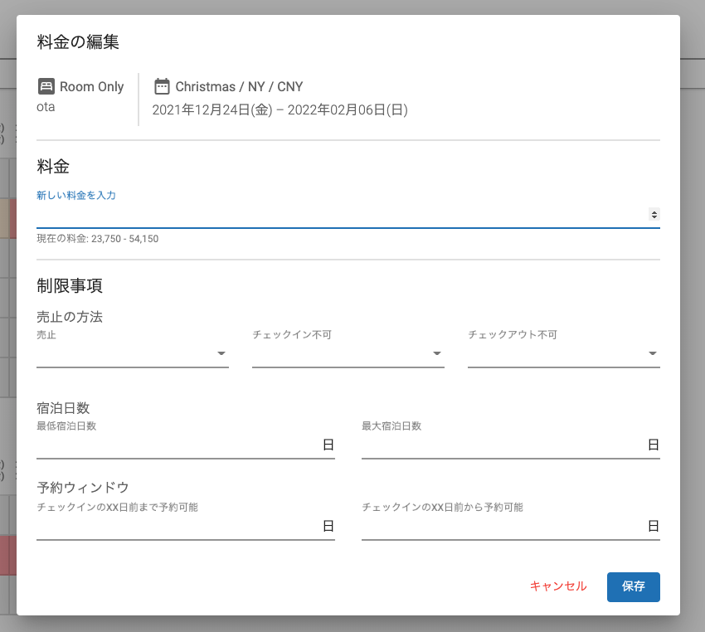705x632 pixels.
Task: Select the 最大宿泊日数 input field
Action: (x=503, y=445)
